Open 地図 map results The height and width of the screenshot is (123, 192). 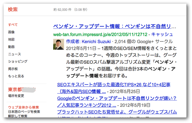[x=11, y=39]
